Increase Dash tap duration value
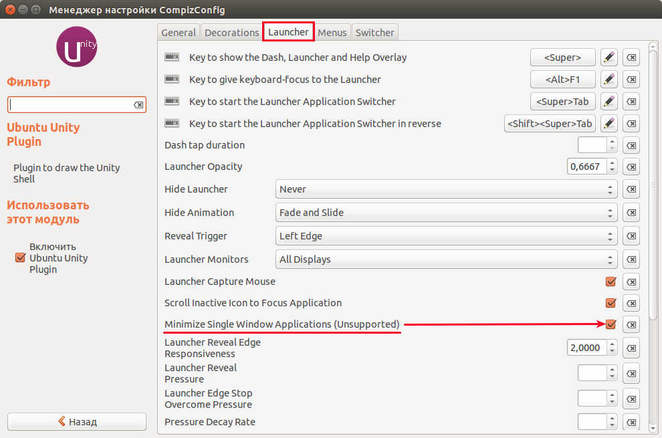 click(x=612, y=142)
